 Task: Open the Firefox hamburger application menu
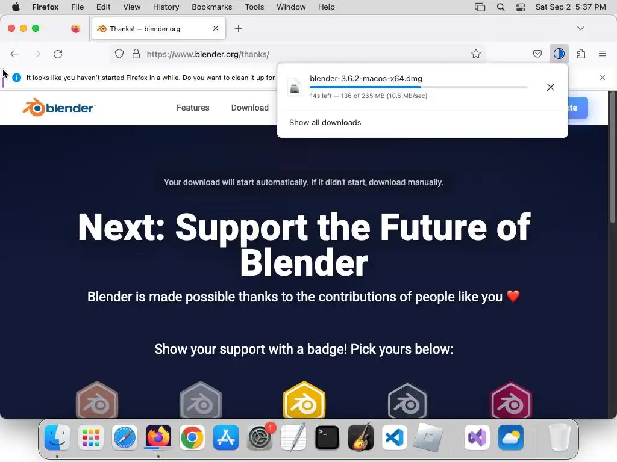tap(603, 54)
